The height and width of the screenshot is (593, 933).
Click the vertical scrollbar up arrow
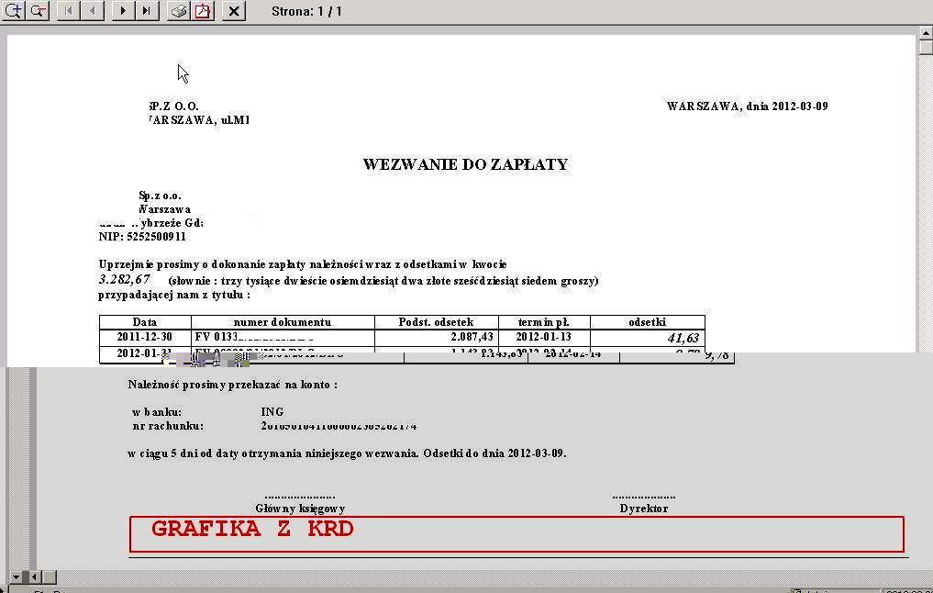(x=926, y=33)
